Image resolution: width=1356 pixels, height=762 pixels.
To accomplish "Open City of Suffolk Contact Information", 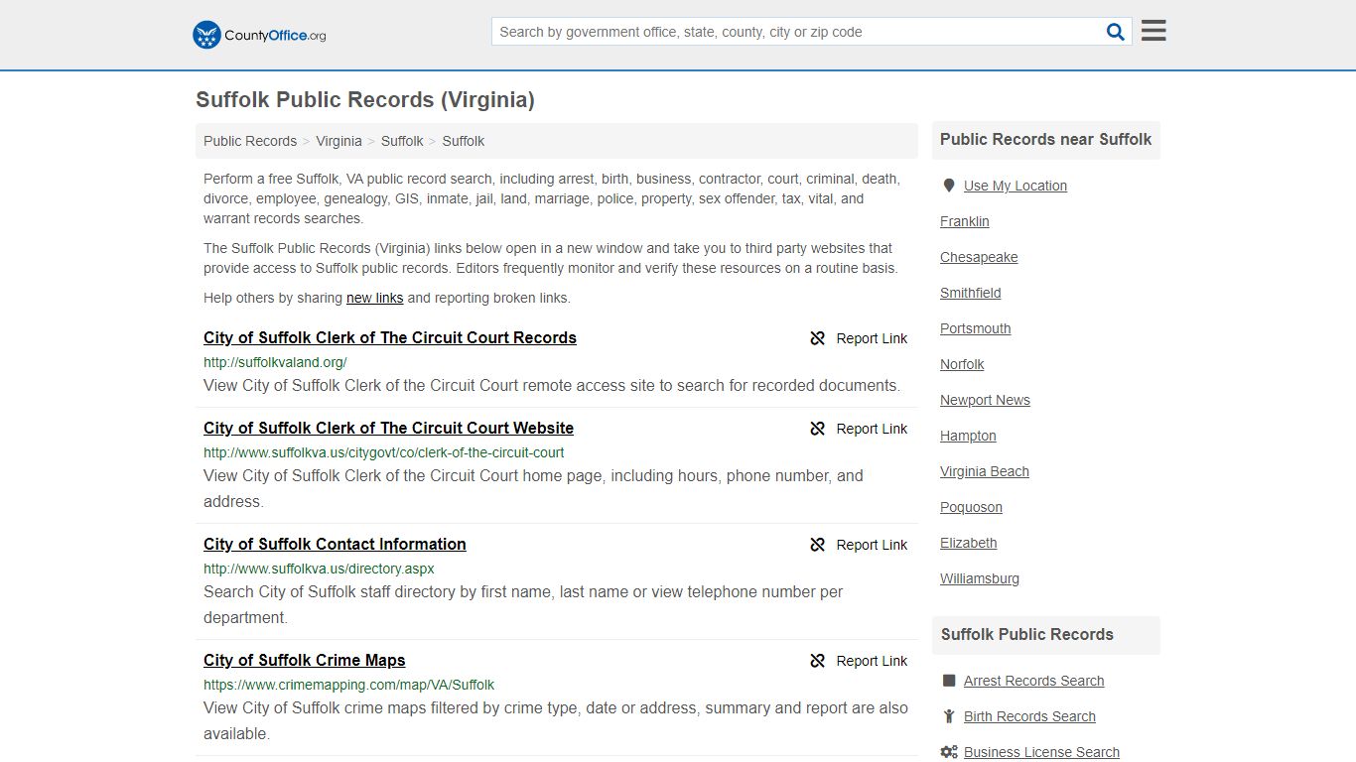I will click(335, 544).
